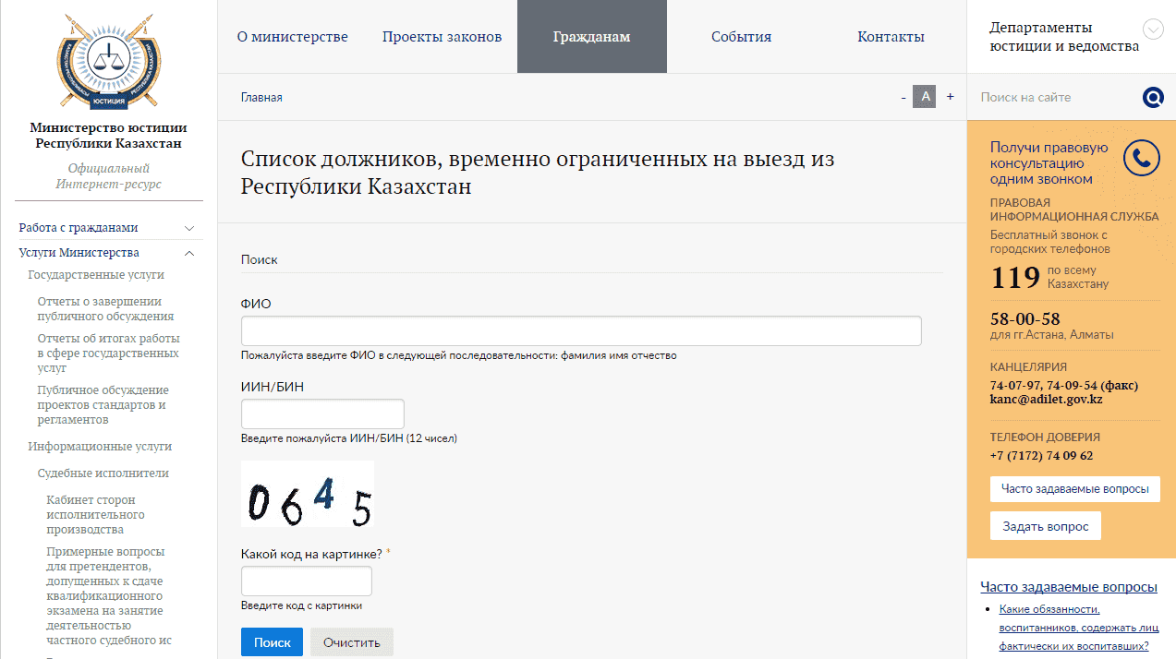The height and width of the screenshot is (659, 1176).
Task: Collapse Услуги Министерства sidebar section
Action: (189, 253)
